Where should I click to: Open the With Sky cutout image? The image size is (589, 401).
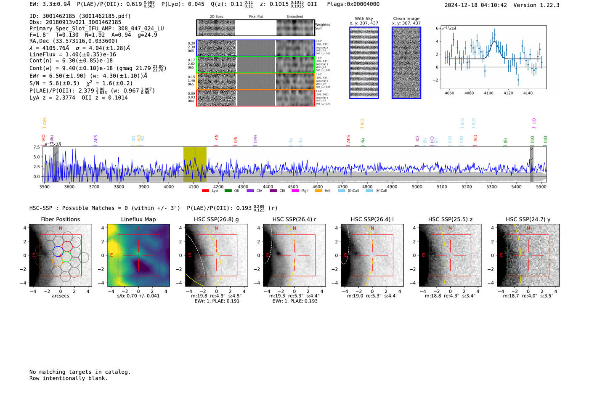(x=364, y=63)
